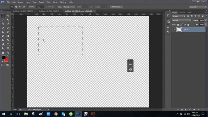Reset default foreground and background colors
Image resolution: width=208 pixels, height=117 pixels.
pyautogui.click(x=3, y=61)
